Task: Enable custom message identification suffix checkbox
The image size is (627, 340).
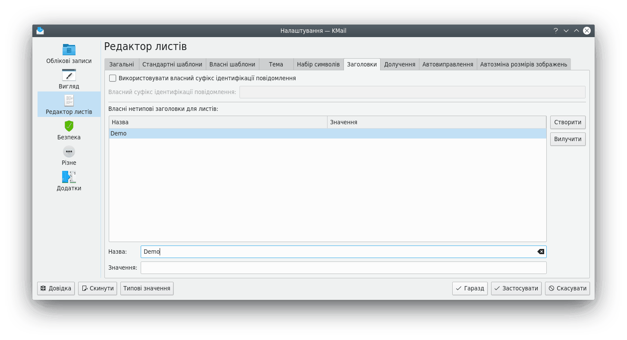Action: (x=113, y=78)
